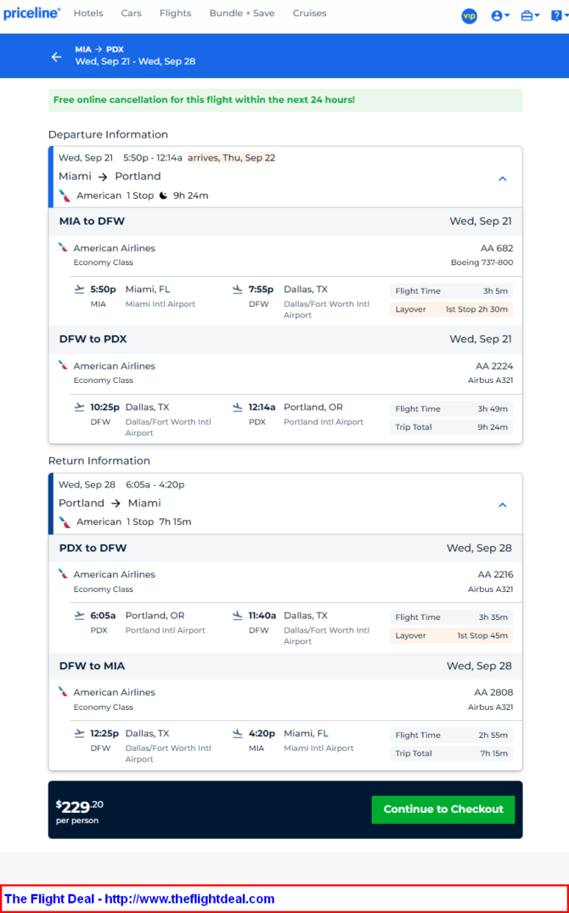Image resolution: width=569 pixels, height=913 pixels.
Task: Click the American Airlines logo for AA 682
Action: pos(63,247)
